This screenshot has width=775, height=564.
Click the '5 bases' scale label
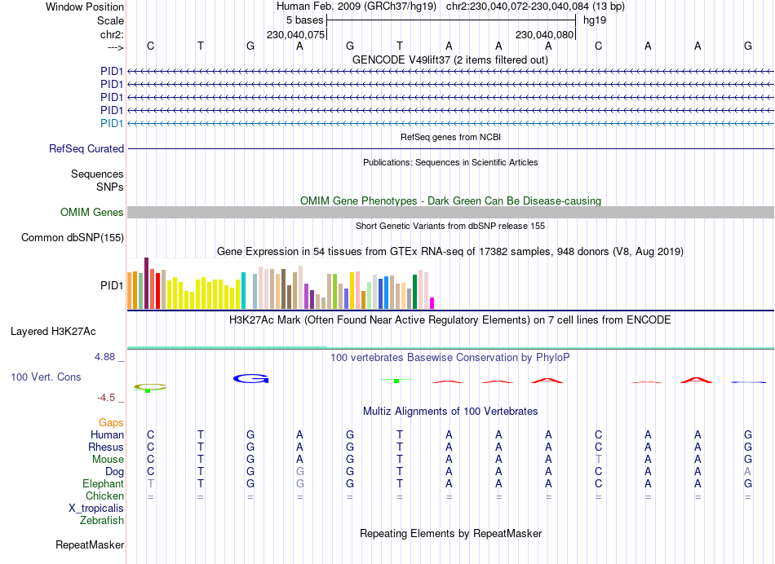tap(304, 20)
